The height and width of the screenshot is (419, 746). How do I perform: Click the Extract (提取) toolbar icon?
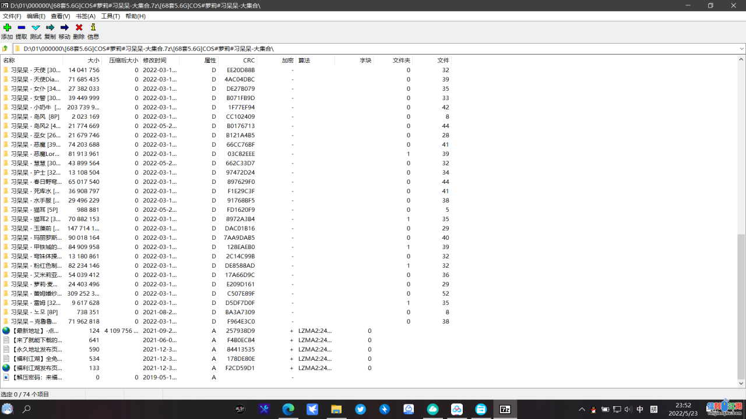pos(21,28)
